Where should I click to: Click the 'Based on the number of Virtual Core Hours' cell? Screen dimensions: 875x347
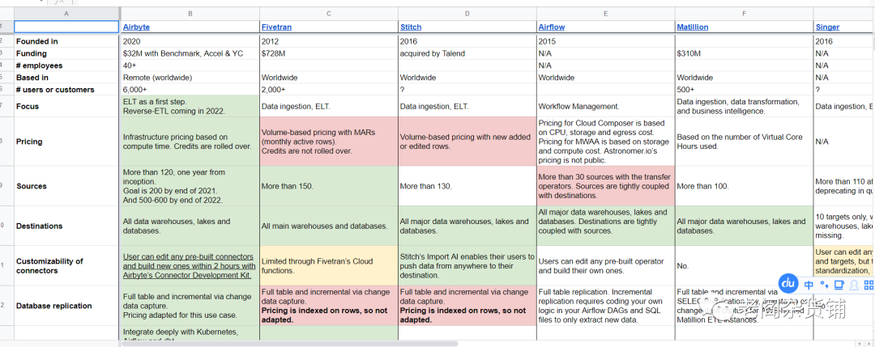(x=744, y=142)
